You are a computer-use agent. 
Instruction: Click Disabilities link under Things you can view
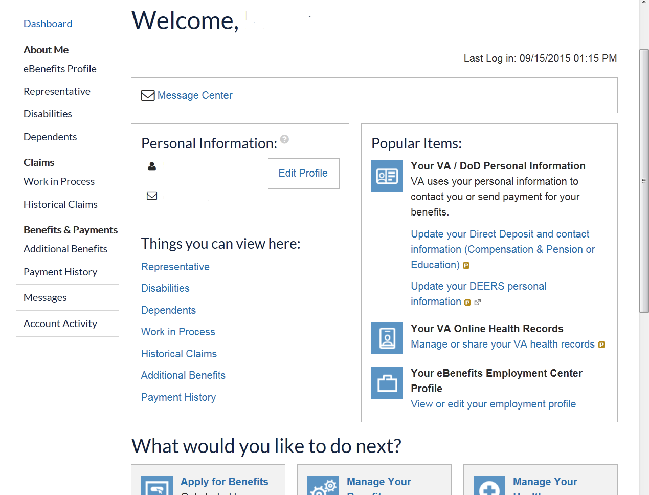[x=165, y=288]
